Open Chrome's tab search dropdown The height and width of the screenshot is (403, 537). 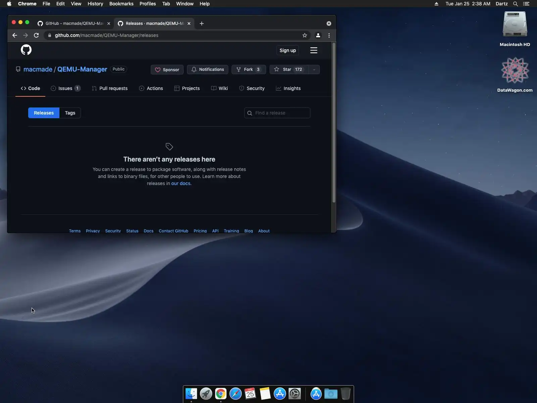[329, 24]
